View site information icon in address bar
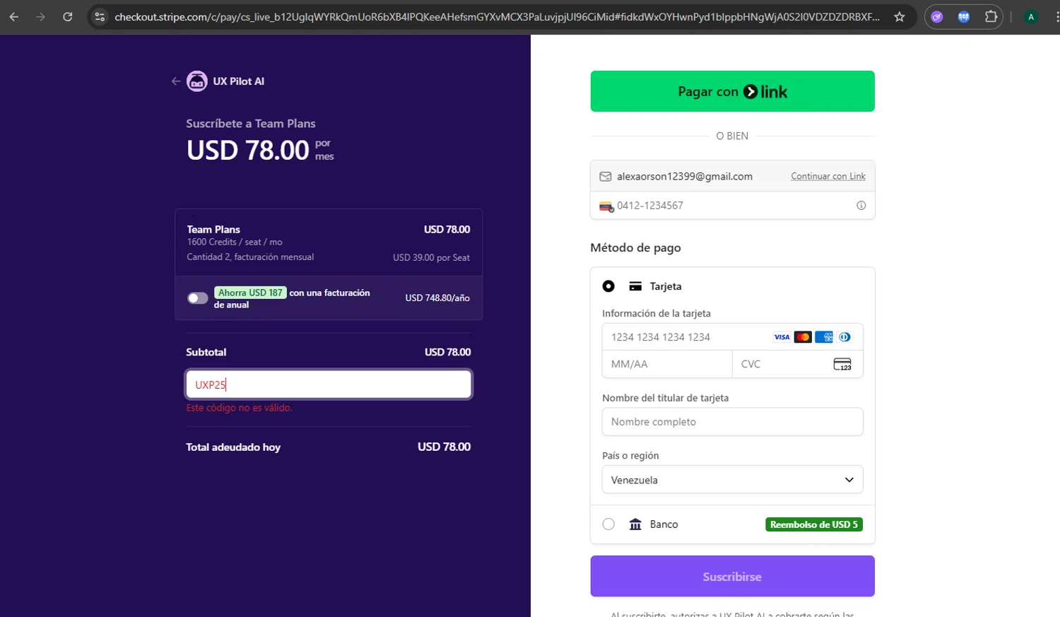The height and width of the screenshot is (617, 1060). [100, 16]
